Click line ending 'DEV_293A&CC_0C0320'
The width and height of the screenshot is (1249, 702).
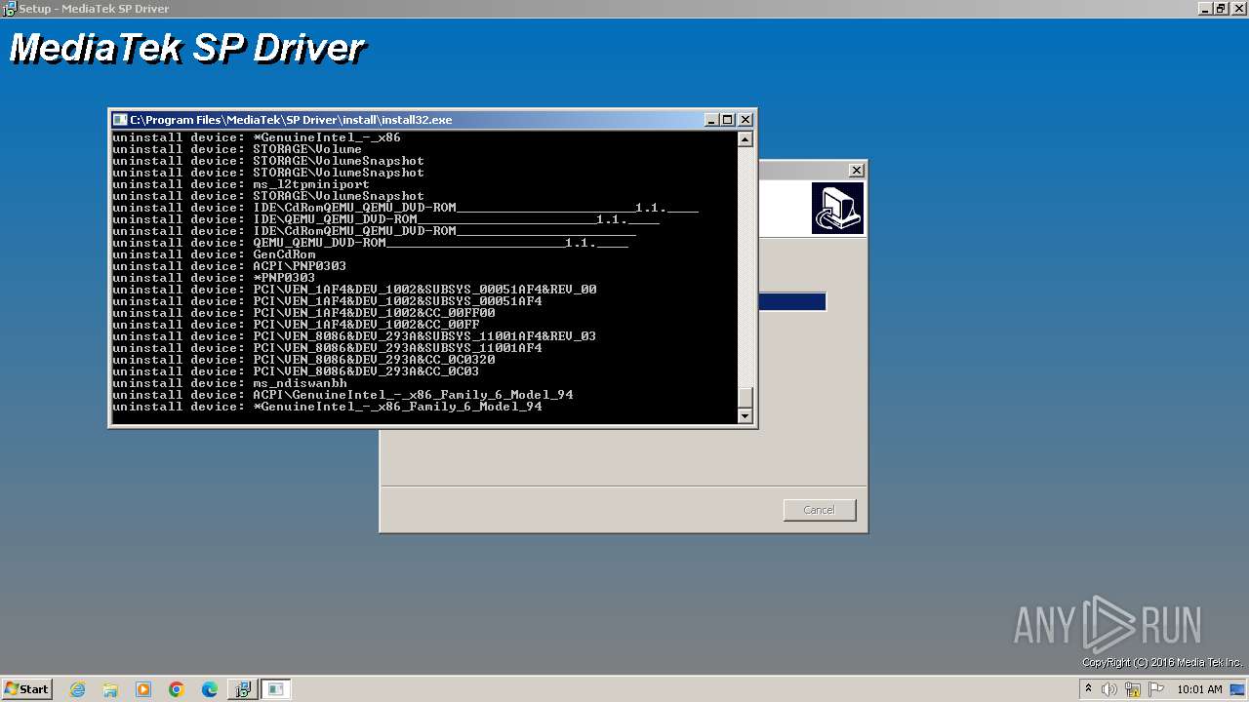(x=303, y=360)
